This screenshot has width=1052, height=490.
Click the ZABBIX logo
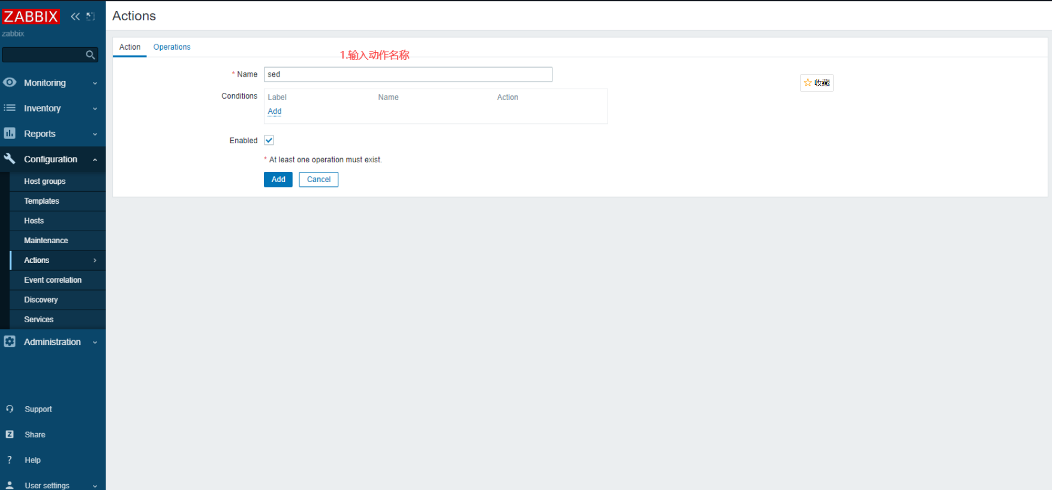pyautogui.click(x=31, y=16)
